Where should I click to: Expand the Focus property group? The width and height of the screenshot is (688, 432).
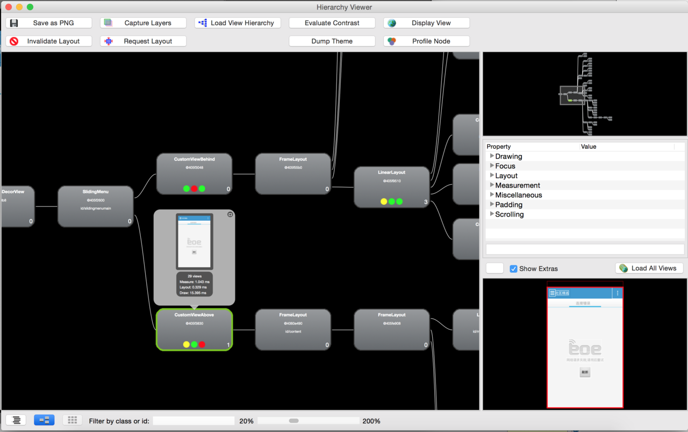coord(492,166)
